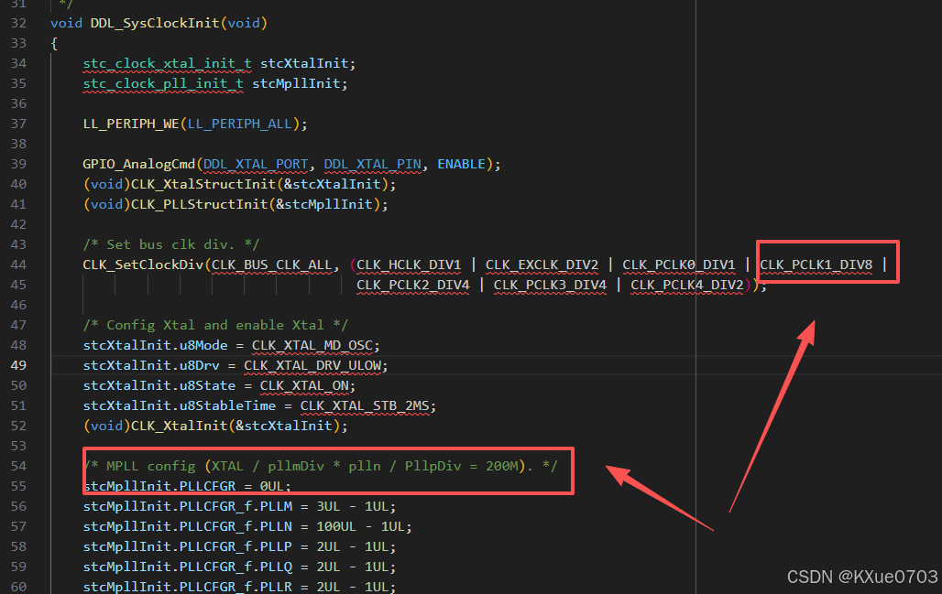Click CLK_XTAL_DRV_ULOW value on line 49
Image resolution: width=942 pixels, height=594 pixels.
pos(312,365)
